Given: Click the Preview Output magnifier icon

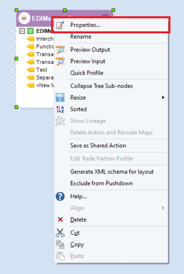Looking at the screenshot, I should click(x=60, y=50).
